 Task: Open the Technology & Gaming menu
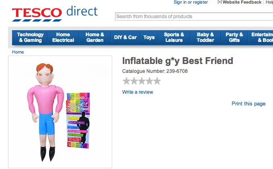[x=30, y=37]
